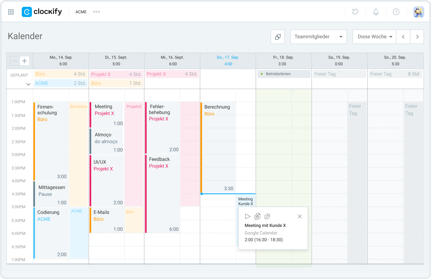Open the help question mark icon
This screenshot has width=431, height=279.
pyautogui.click(x=396, y=12)
